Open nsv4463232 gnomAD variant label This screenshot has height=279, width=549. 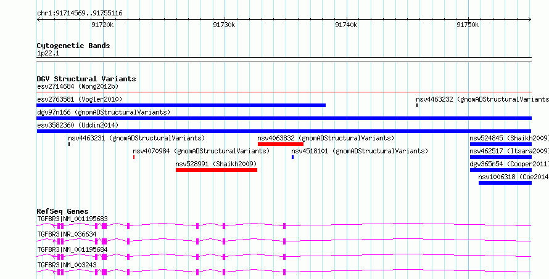point(482,99)
